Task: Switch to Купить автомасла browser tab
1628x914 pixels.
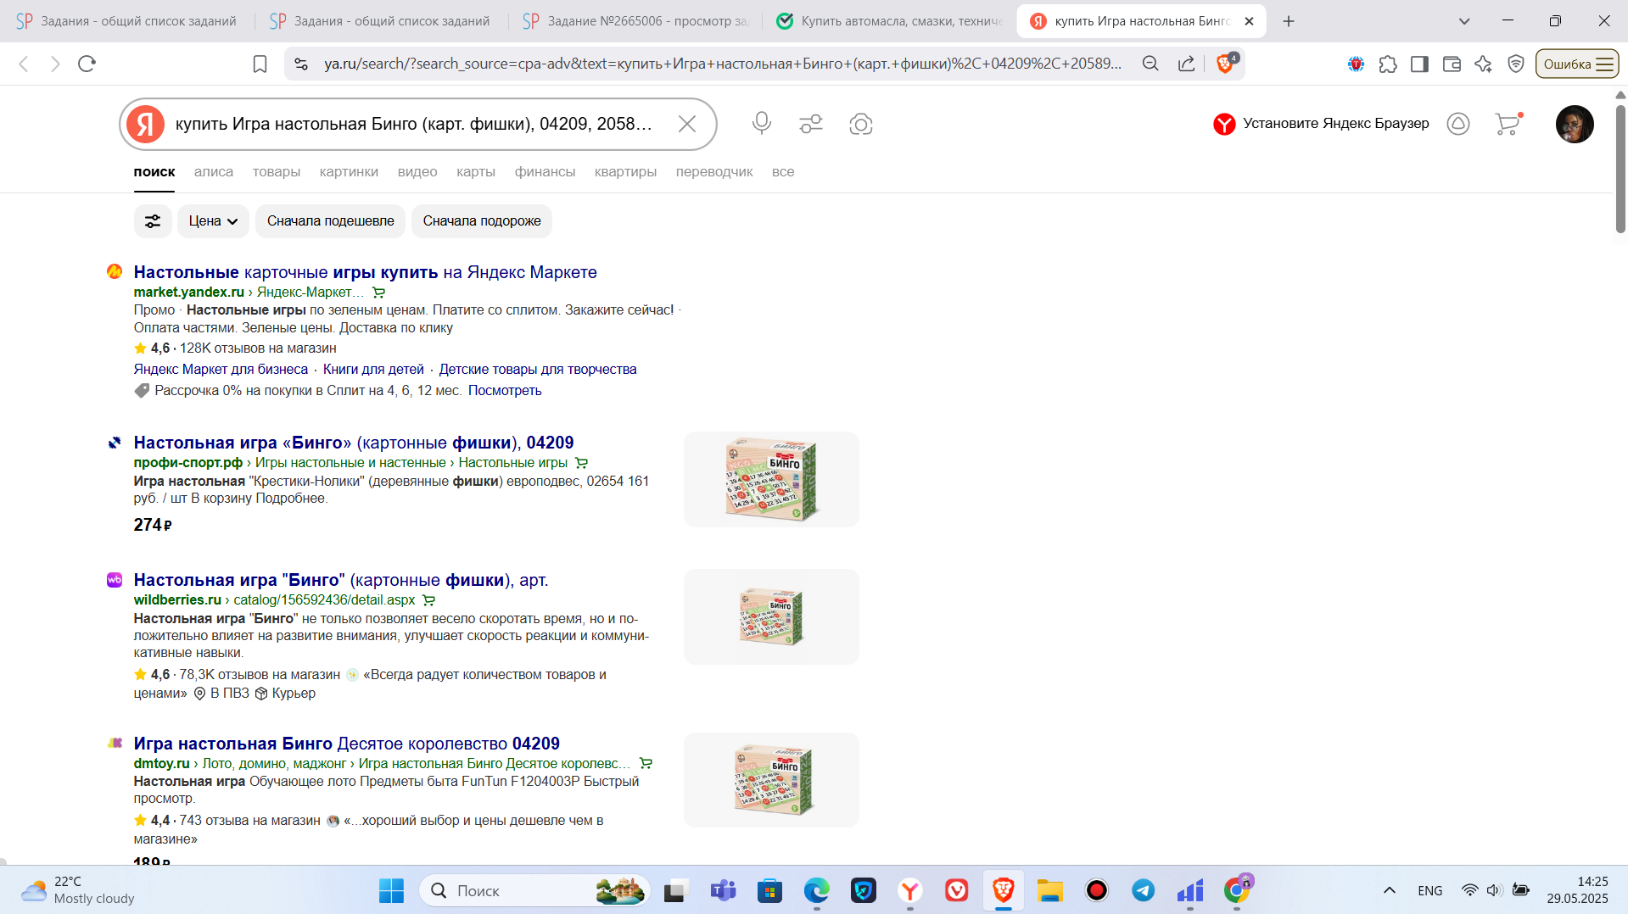Action: [x=889, y=21]
